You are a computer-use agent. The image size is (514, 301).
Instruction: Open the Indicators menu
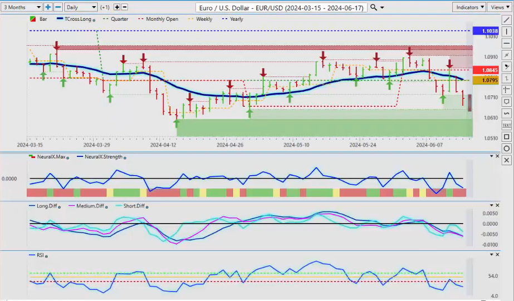coord(469,7)
